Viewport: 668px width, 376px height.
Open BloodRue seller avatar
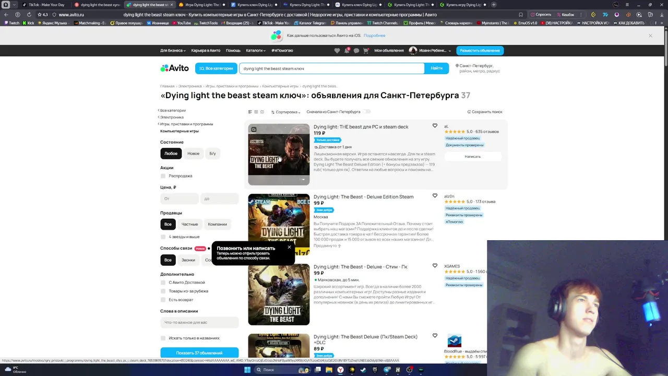pyautogui.click(x=454, y=341)
